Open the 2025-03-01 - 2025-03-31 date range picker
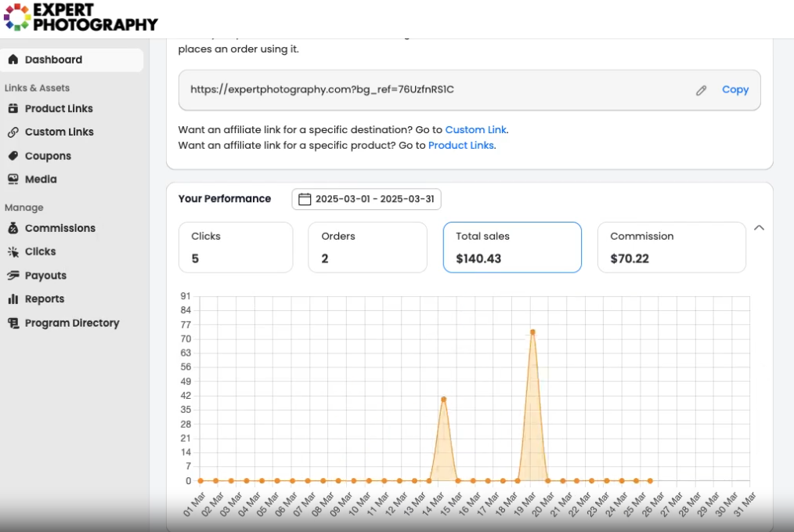 tap(366, 199)
